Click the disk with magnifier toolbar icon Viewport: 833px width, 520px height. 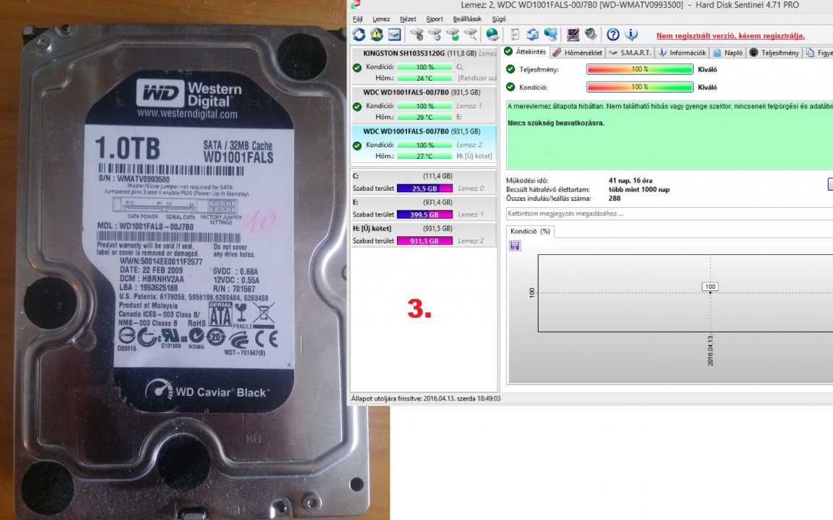470,35
